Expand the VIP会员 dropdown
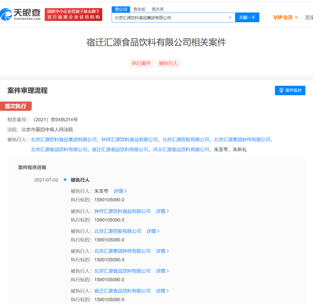Image resolution: width=313 pixels, height=304 pixels. point(285,18)
